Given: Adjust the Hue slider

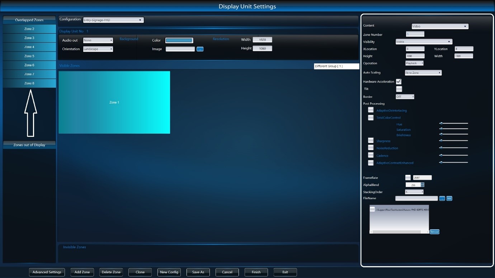Looking at the screenshot, I should click(x=454, y=123).
